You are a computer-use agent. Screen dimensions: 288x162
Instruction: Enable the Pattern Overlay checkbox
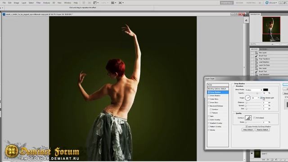(x=209, y=127)
